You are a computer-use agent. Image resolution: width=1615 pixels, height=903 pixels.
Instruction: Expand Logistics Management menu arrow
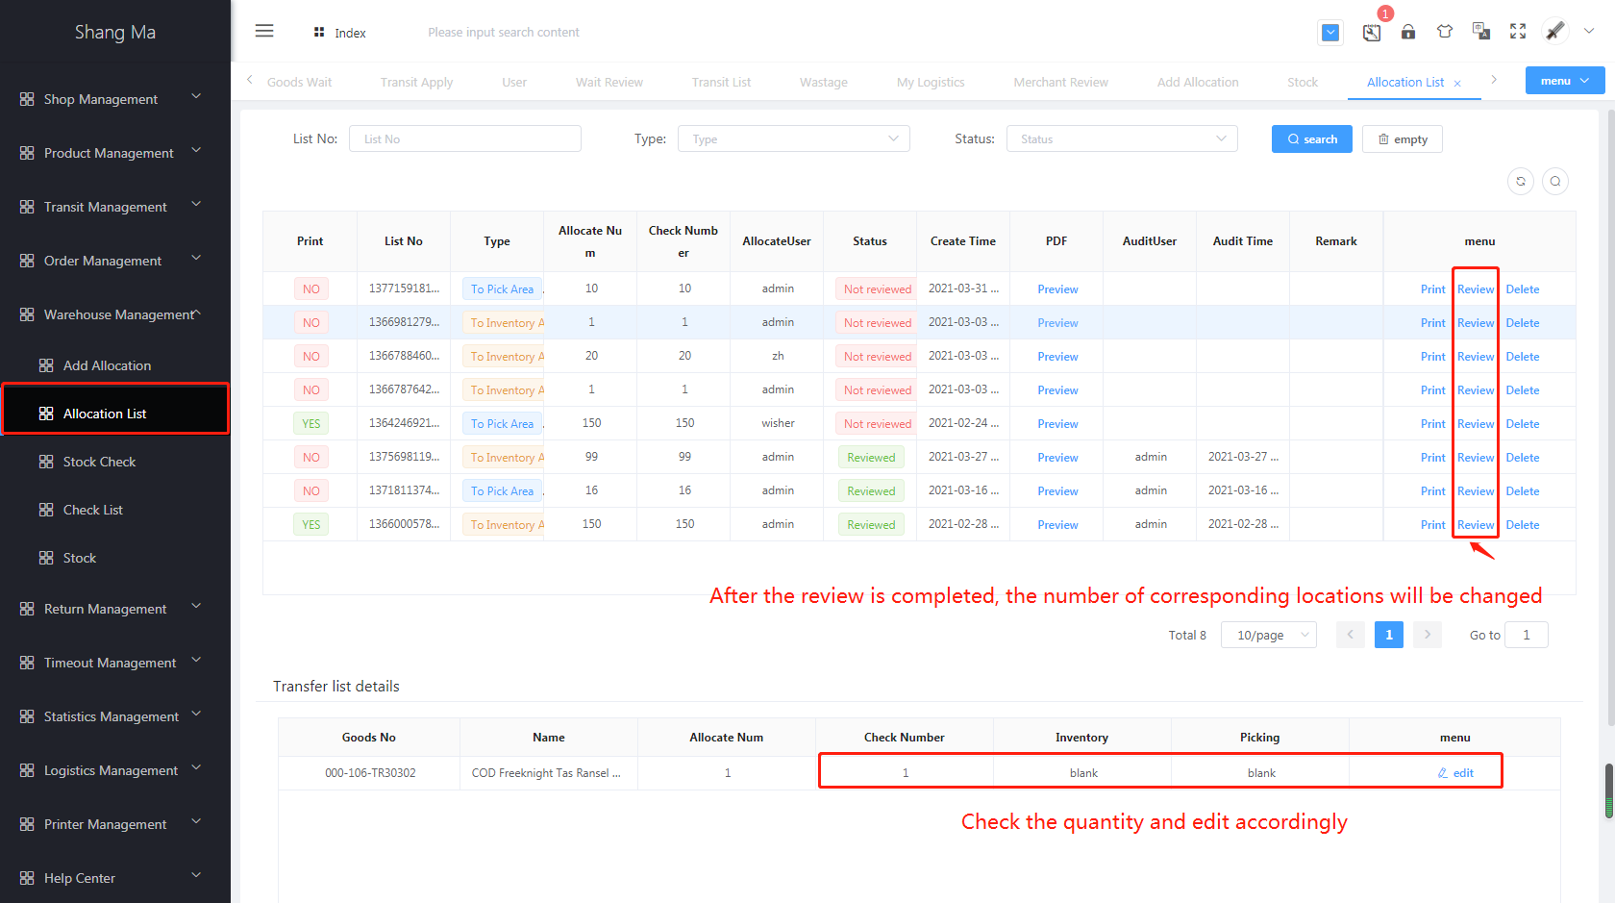click(196, 767)
